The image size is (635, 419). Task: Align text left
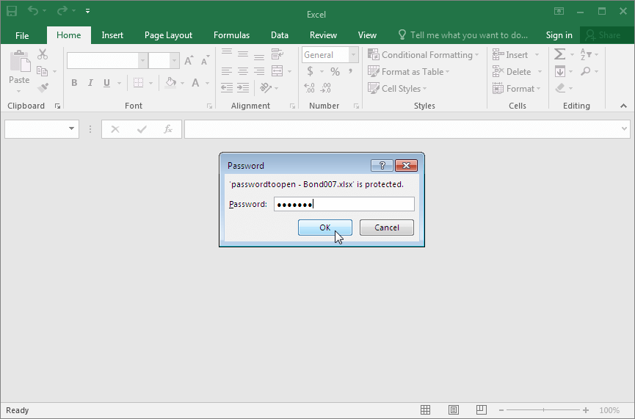click(x=227, y=71)
